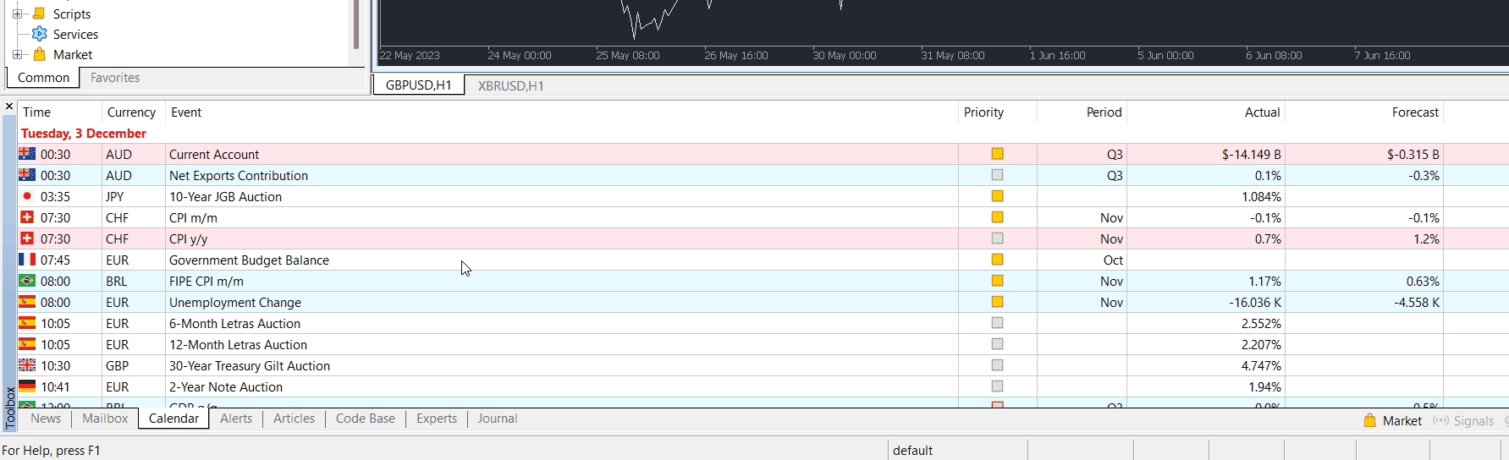Click the Australian flag on Current Account row
This screenshot has width=1509, height=460.
coord(27,154)
